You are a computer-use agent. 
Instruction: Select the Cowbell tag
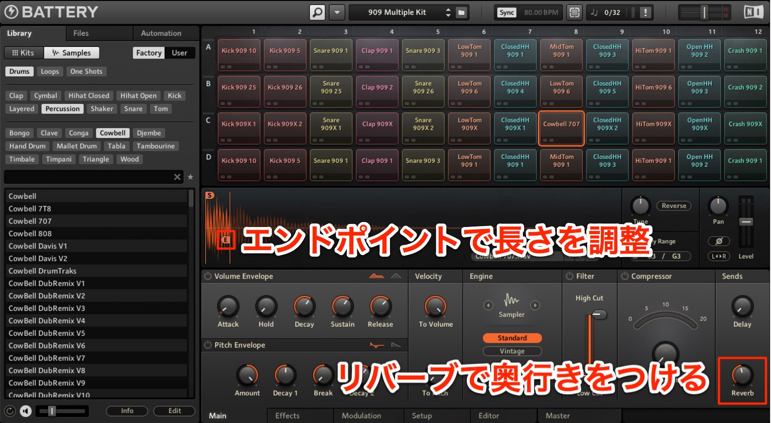coord(112,133)
